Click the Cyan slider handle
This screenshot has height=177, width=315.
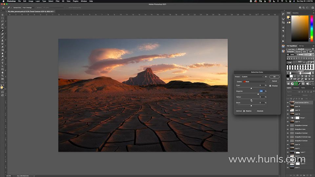(251, 88)
